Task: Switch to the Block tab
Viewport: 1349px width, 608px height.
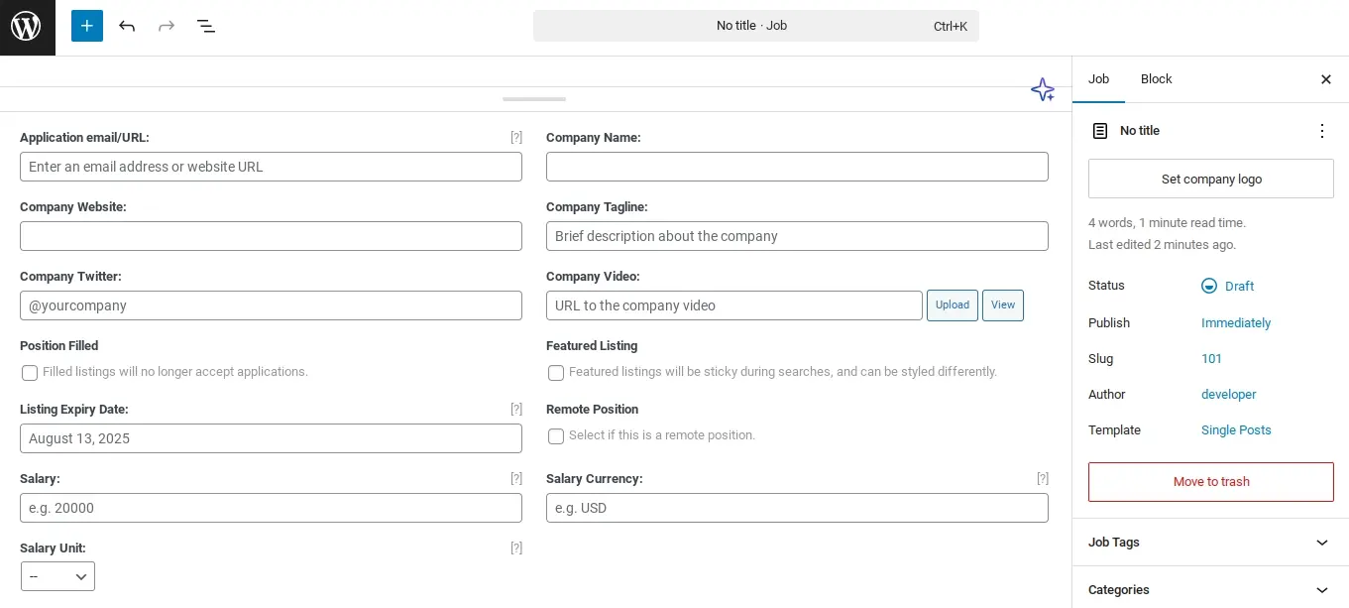Action: coord(1156,79)
